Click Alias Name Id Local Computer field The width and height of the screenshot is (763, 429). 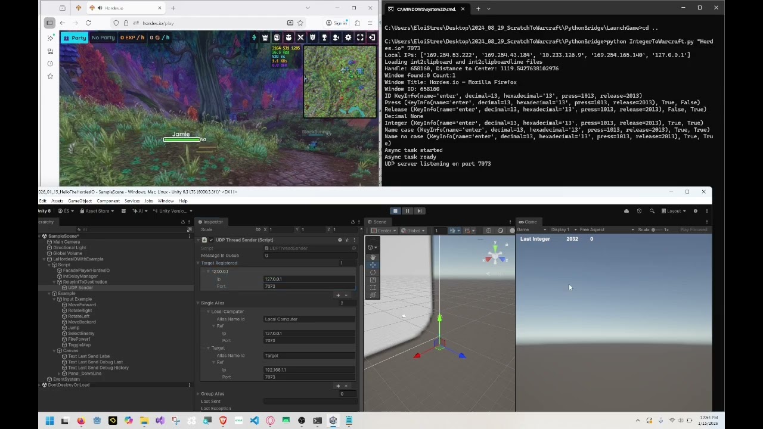[x=309, y=319]
